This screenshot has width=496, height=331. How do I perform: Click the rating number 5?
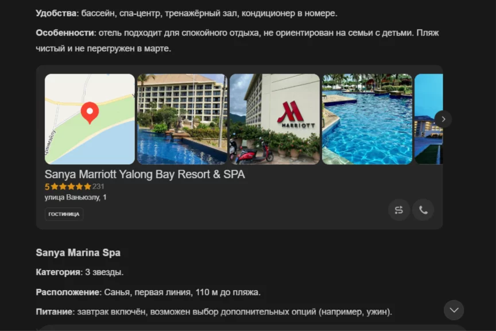click(47, 187)
